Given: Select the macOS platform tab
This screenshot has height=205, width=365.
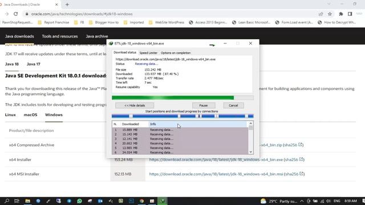Looking at the screenshot, I should click(x=30, y=115).
